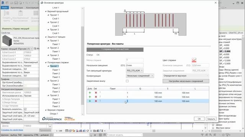The width and height of the screenshot is (245, 137).
Task: Open KP_+6.000 in project browser
Action: [224, 54]
